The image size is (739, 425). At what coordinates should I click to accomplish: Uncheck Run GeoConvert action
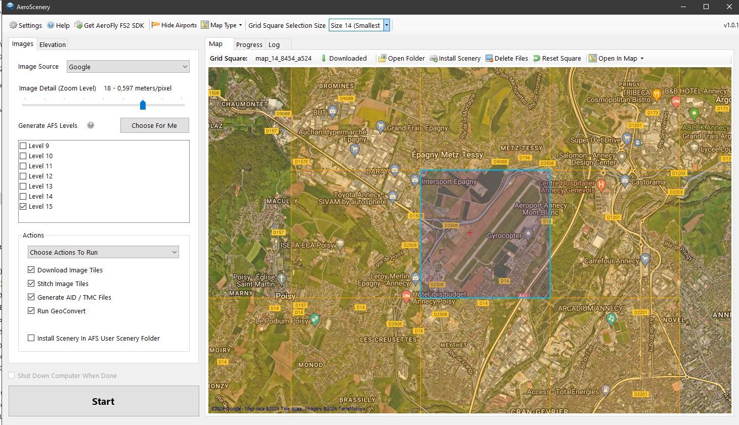pyautogui.click(x=31, y=311)
